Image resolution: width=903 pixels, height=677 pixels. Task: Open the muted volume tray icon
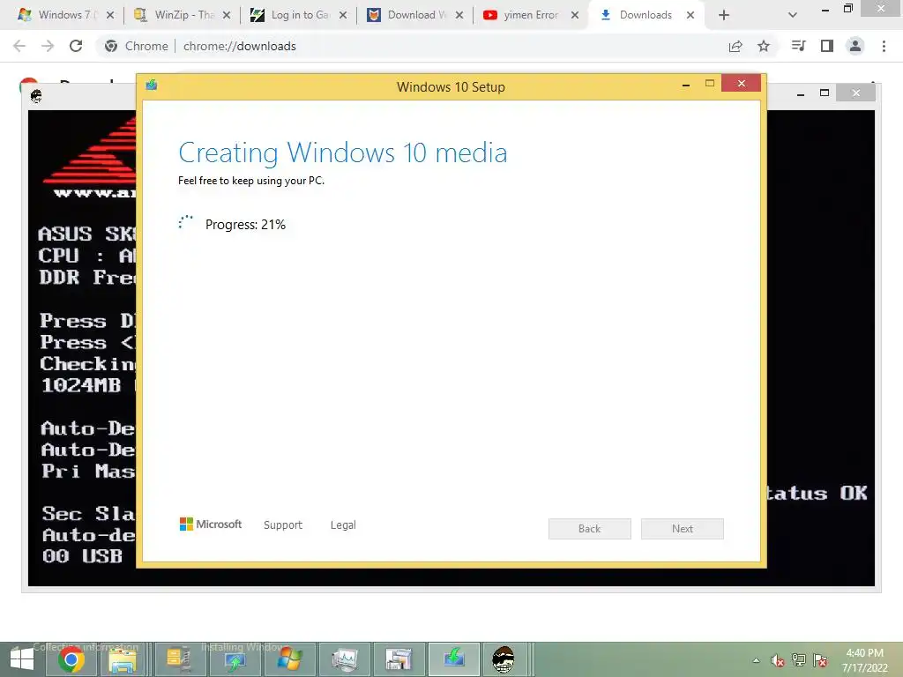[778, 660]
